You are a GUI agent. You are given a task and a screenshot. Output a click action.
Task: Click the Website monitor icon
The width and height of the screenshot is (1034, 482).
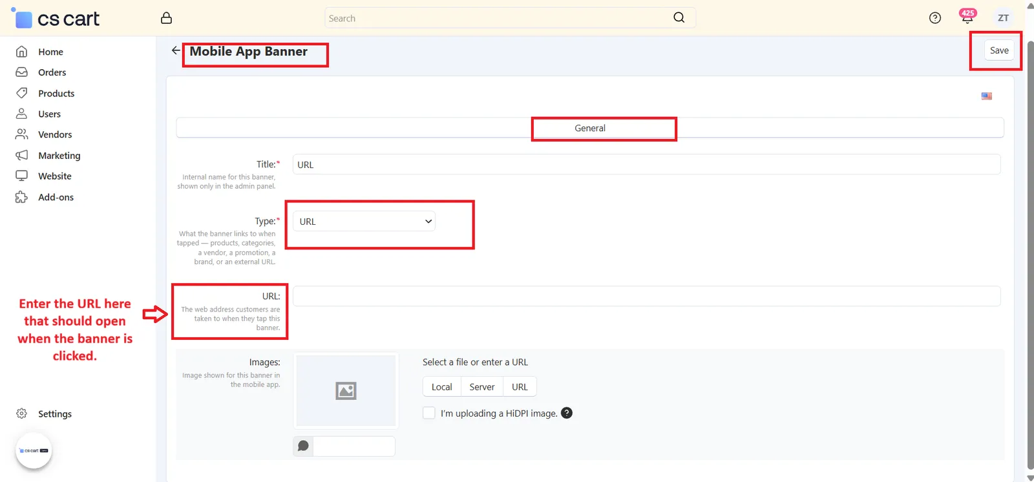pyautogui.click(x=21, y=176)
